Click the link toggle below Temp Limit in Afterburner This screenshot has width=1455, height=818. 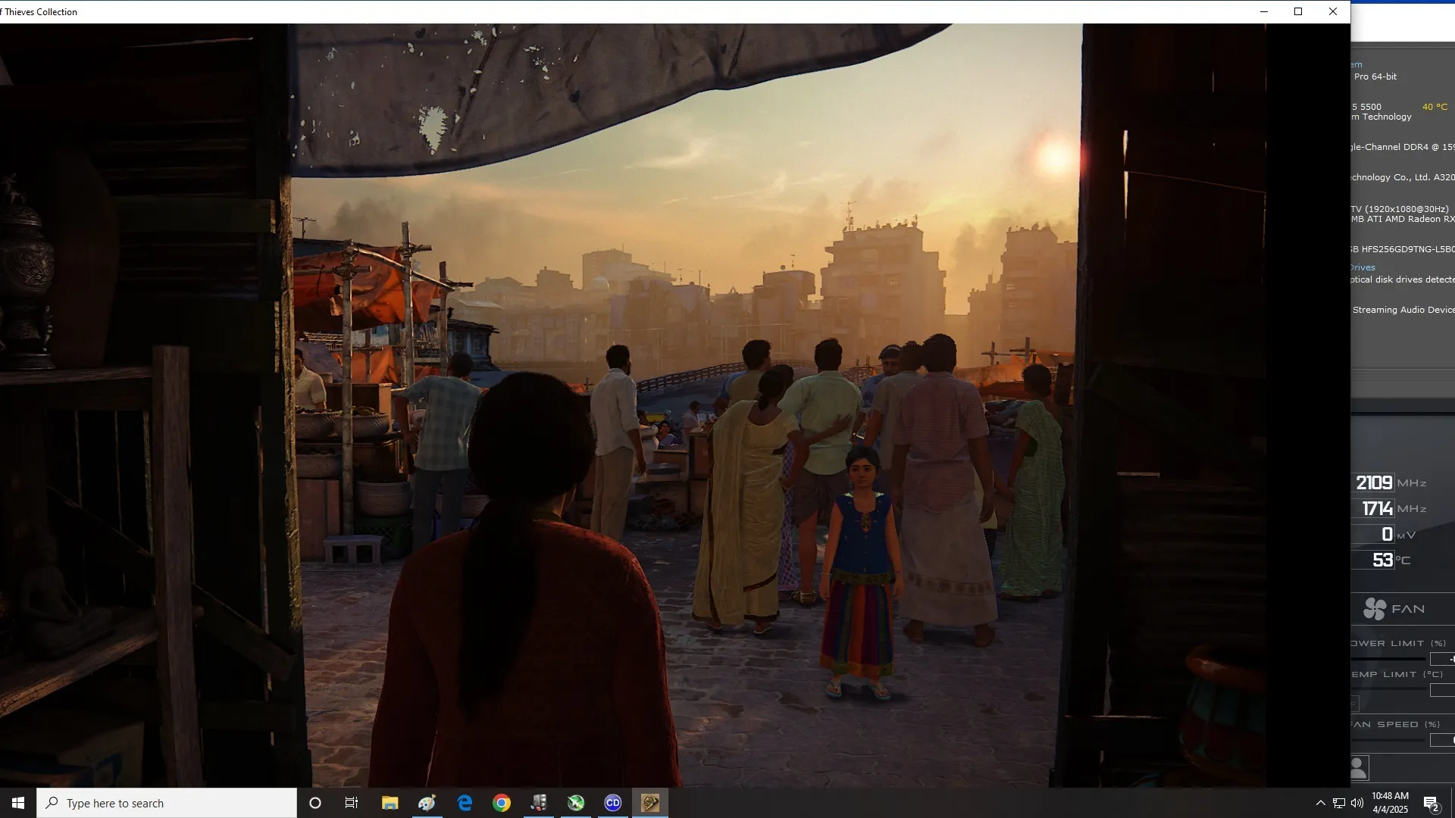1355,704
